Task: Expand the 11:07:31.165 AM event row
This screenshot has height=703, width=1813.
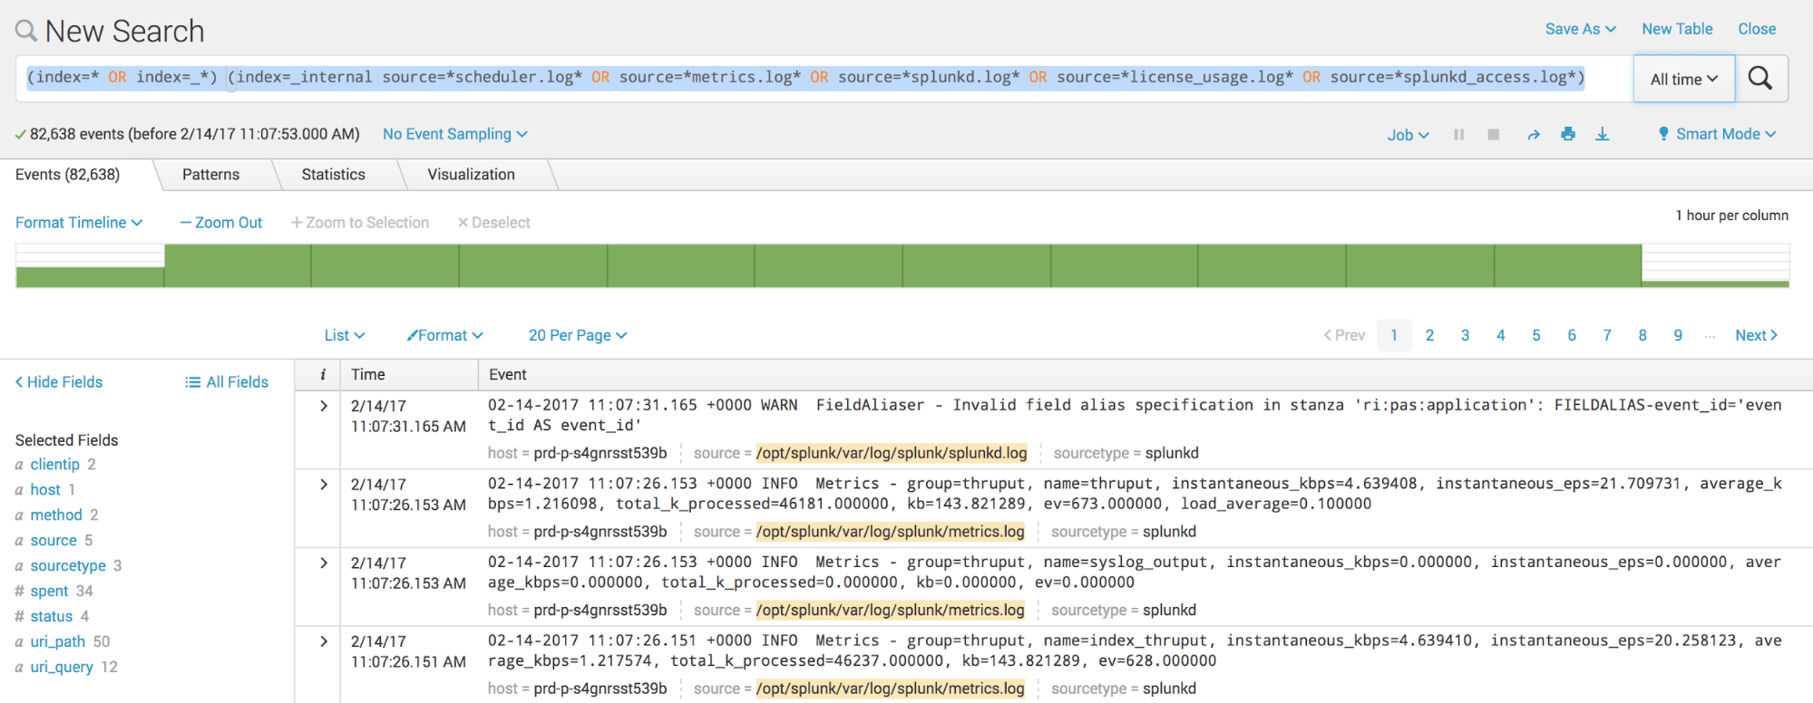Action: (x=324, y=406)
